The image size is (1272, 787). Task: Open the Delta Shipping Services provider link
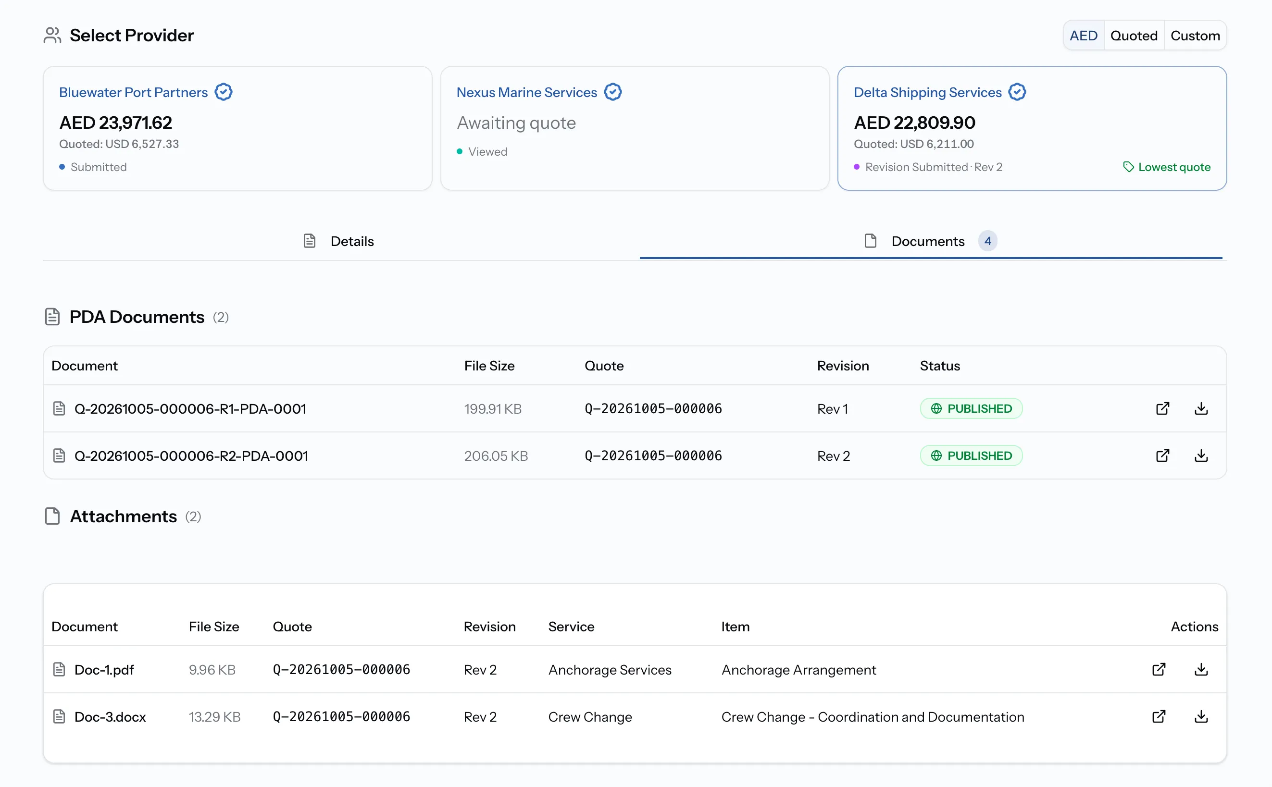927,92
